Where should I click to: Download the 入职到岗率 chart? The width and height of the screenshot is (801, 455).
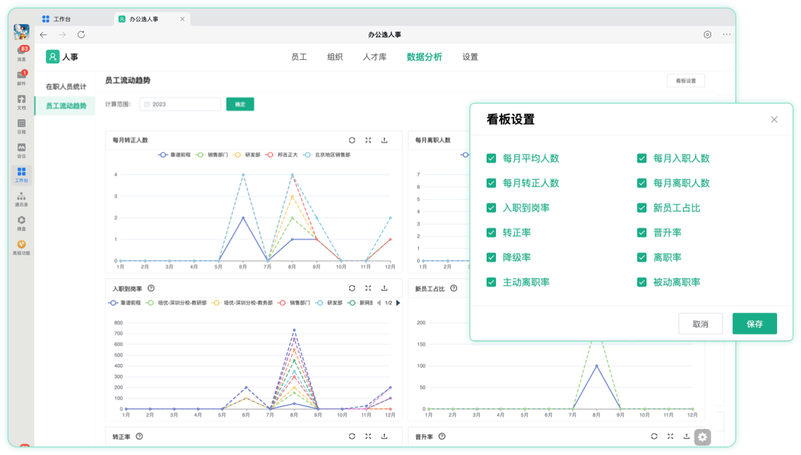385,289
